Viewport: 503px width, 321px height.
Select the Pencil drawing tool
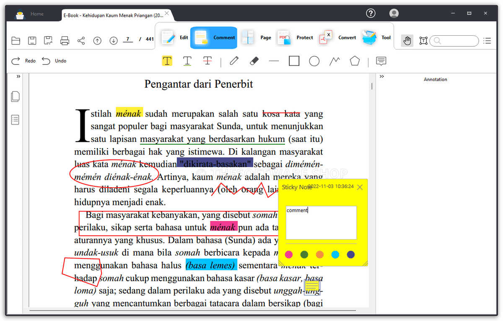point(234,61)
